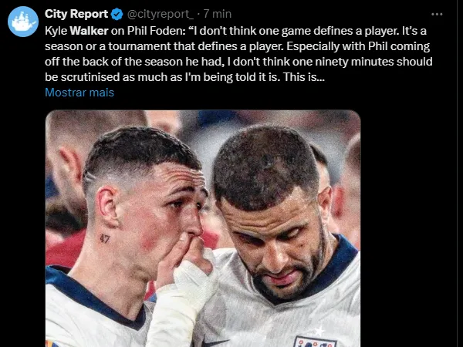This screenshot has height=347, width=463.
Task: Click the blue verified checkmark badge
Action: pyautogui.click(x=116, y=14)
